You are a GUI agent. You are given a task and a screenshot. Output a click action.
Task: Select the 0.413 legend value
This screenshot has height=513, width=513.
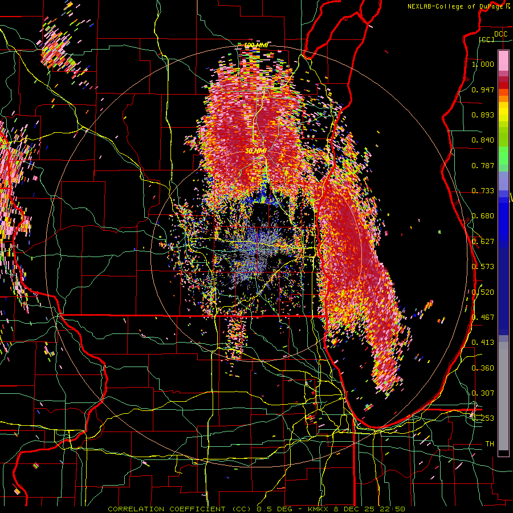483,343
